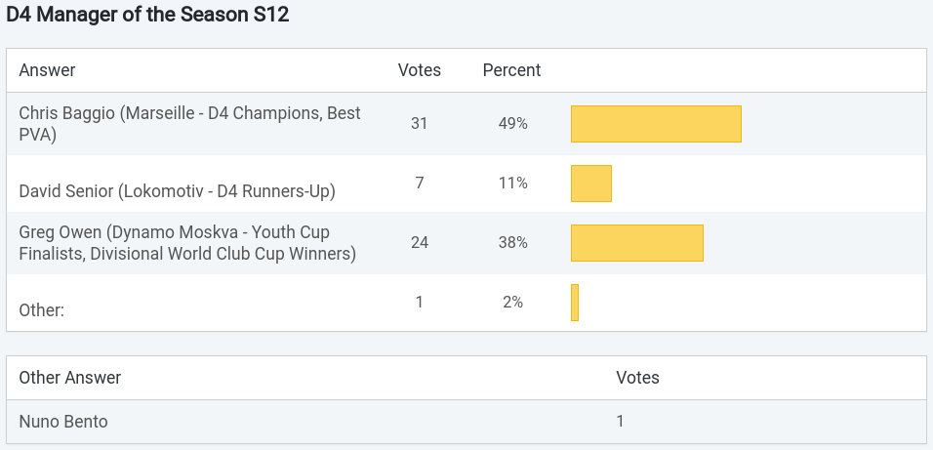The width and height of the screenshot is (933, 450).
Task: Click the Answer column header
Action: [x=47, y=70]
